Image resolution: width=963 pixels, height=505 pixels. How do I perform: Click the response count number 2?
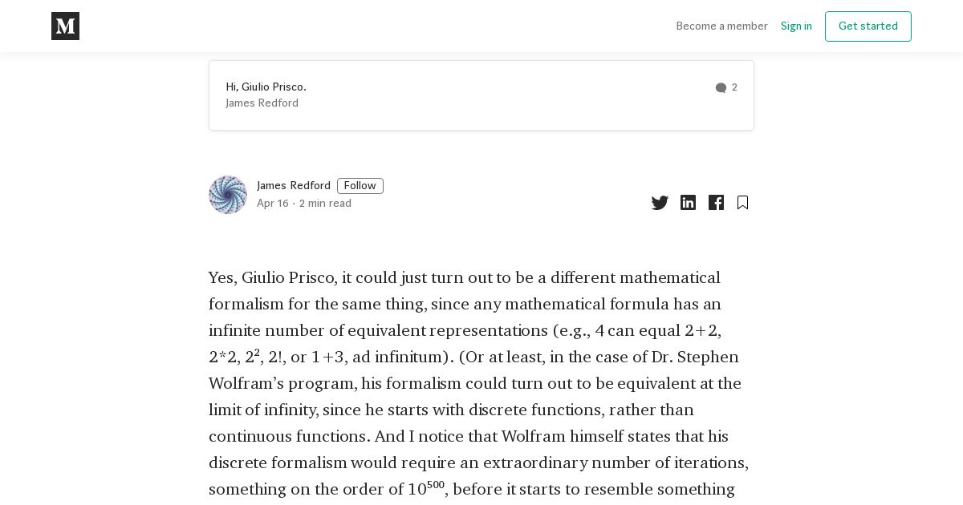coord(734,87)
